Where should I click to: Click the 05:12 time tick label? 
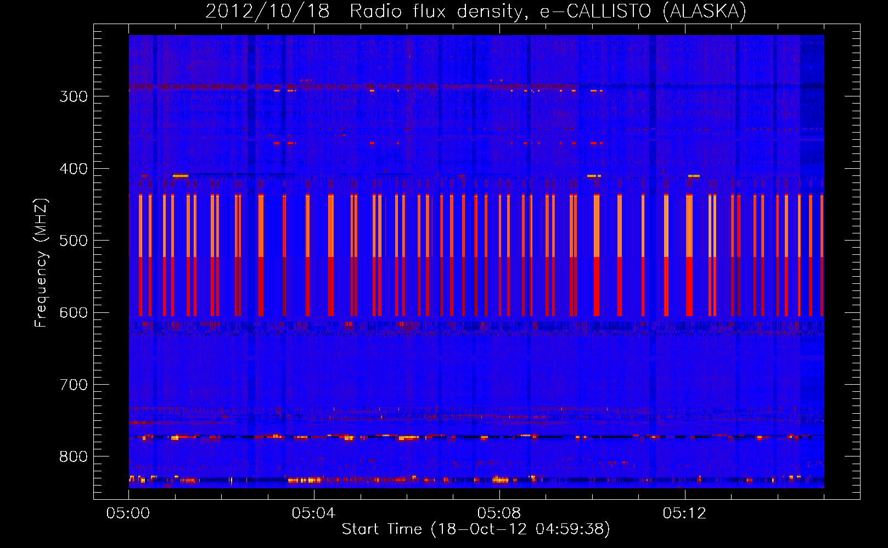[684, 513]
